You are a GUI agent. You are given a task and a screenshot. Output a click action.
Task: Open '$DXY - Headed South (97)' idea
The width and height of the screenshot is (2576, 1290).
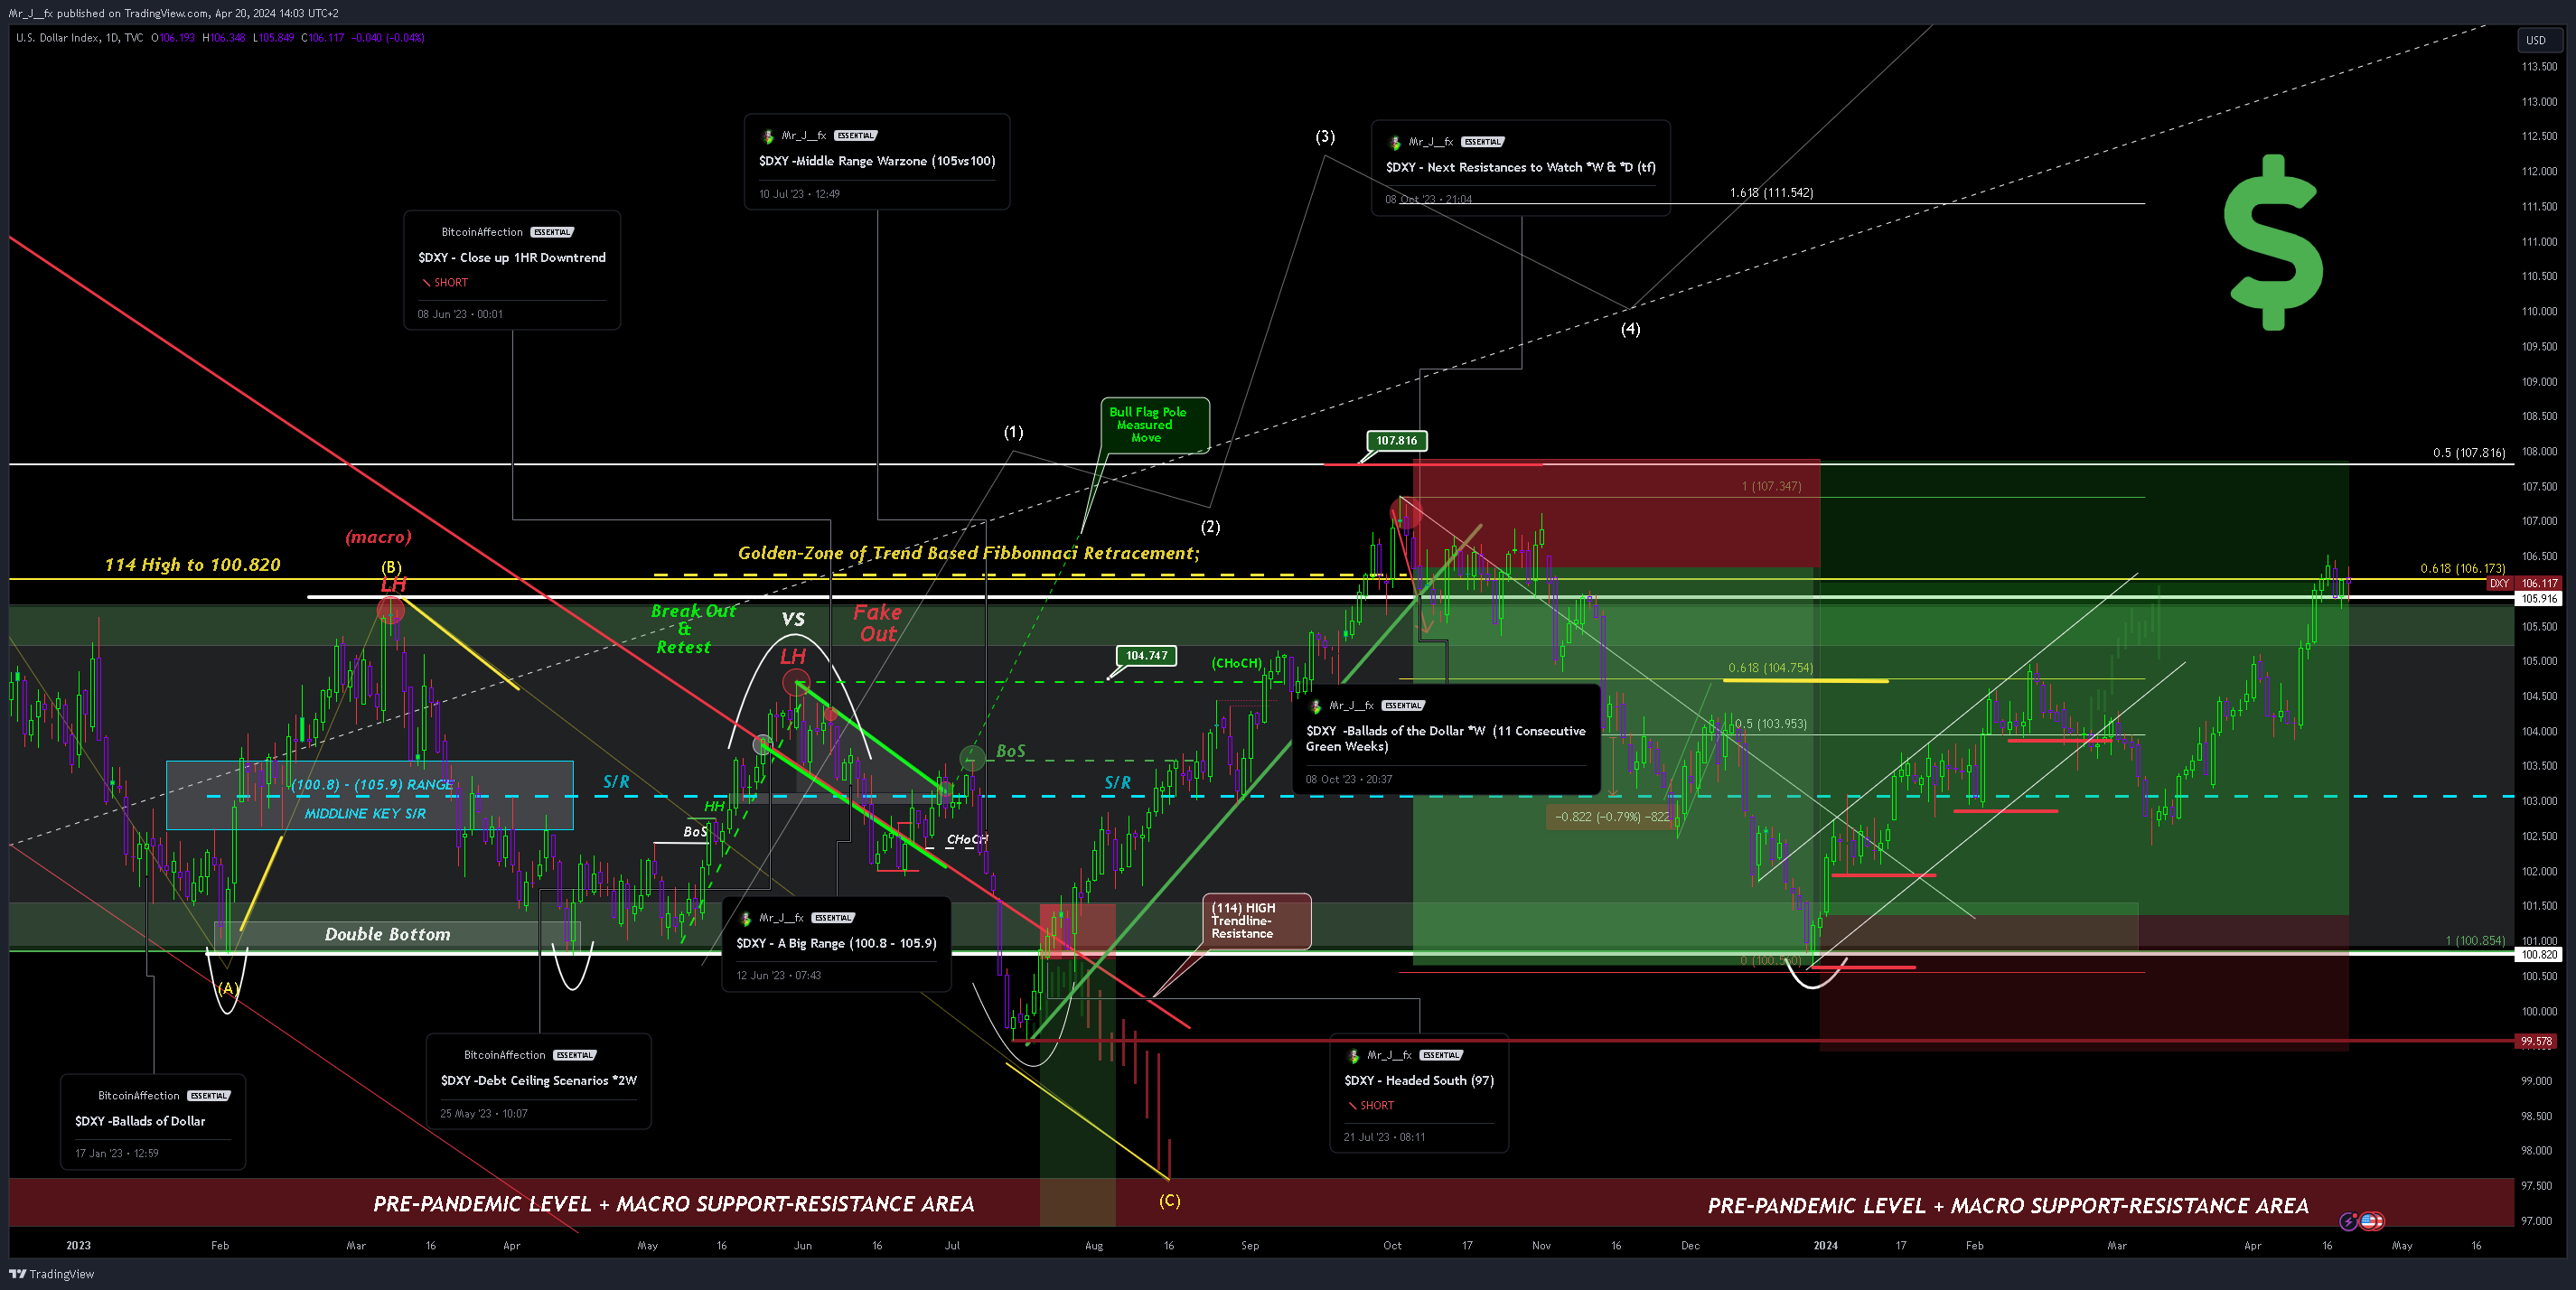pyautogui.click(x=1419, y=1081)
